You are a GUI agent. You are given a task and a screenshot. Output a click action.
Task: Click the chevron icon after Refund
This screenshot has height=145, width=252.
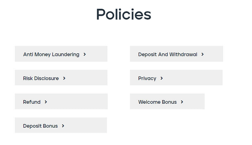[x=46, y=102]
